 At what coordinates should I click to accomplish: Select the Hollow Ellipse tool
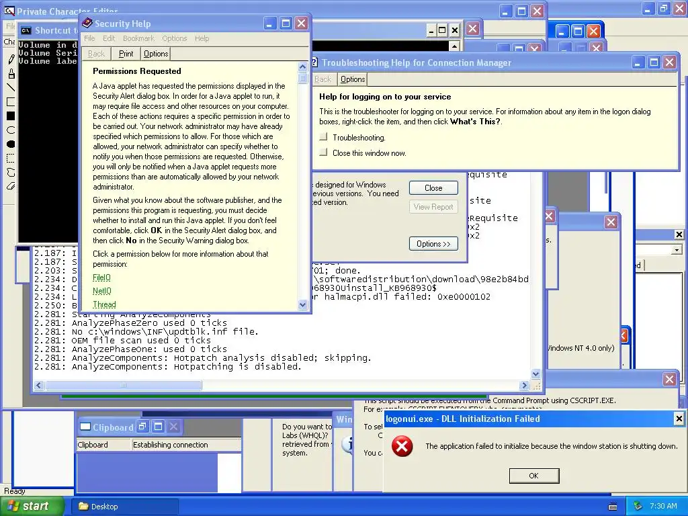click(11, 130)
